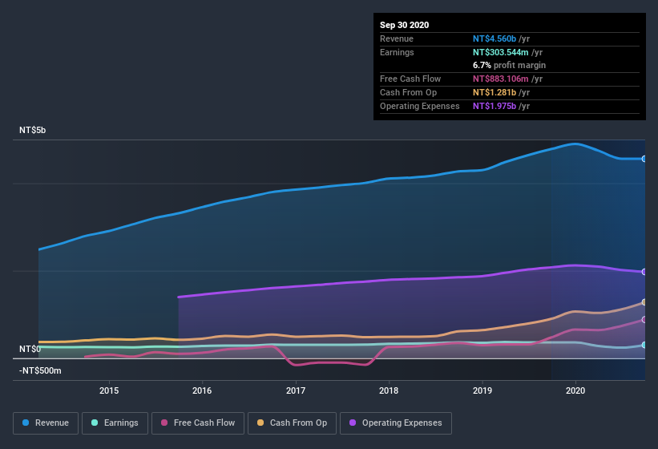Click the Earnings line endpoint marker
658x449 pixels.
[x=644, y=345]
